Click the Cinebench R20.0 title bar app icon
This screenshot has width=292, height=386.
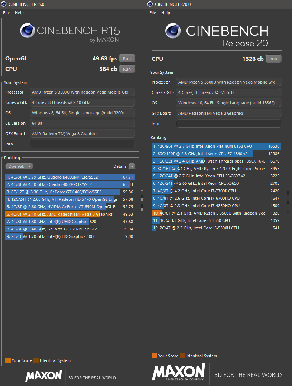pos(150,4)
